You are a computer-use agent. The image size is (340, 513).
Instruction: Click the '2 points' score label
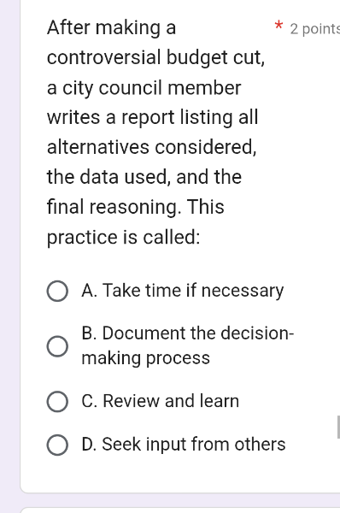click(315, 29)
